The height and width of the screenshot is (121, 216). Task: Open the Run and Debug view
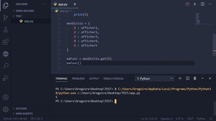(x=5, y=78)
